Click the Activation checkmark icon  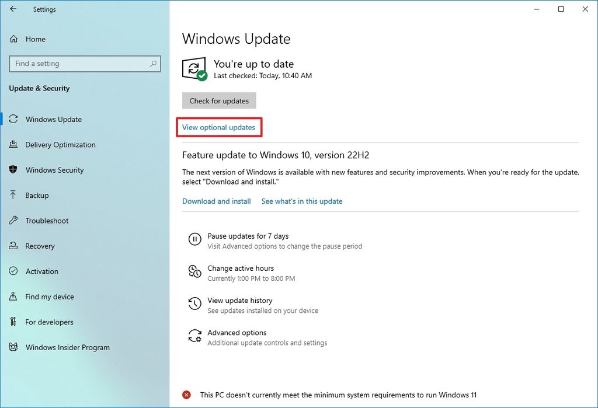[13, 271]
